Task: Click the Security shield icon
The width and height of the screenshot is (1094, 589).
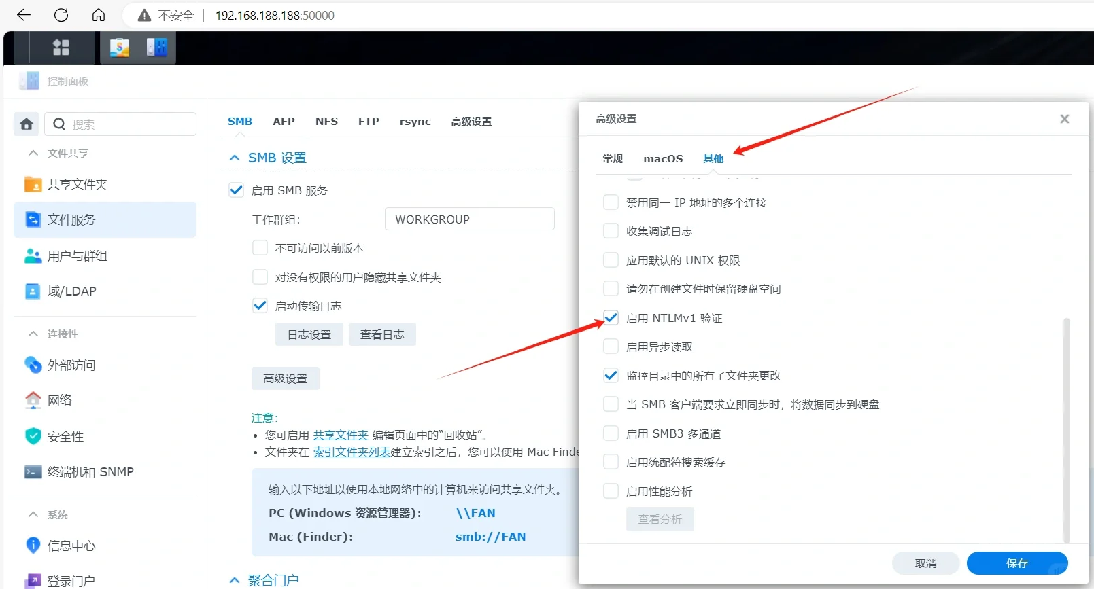Action: pyautogui.click(x=33, y=436)
